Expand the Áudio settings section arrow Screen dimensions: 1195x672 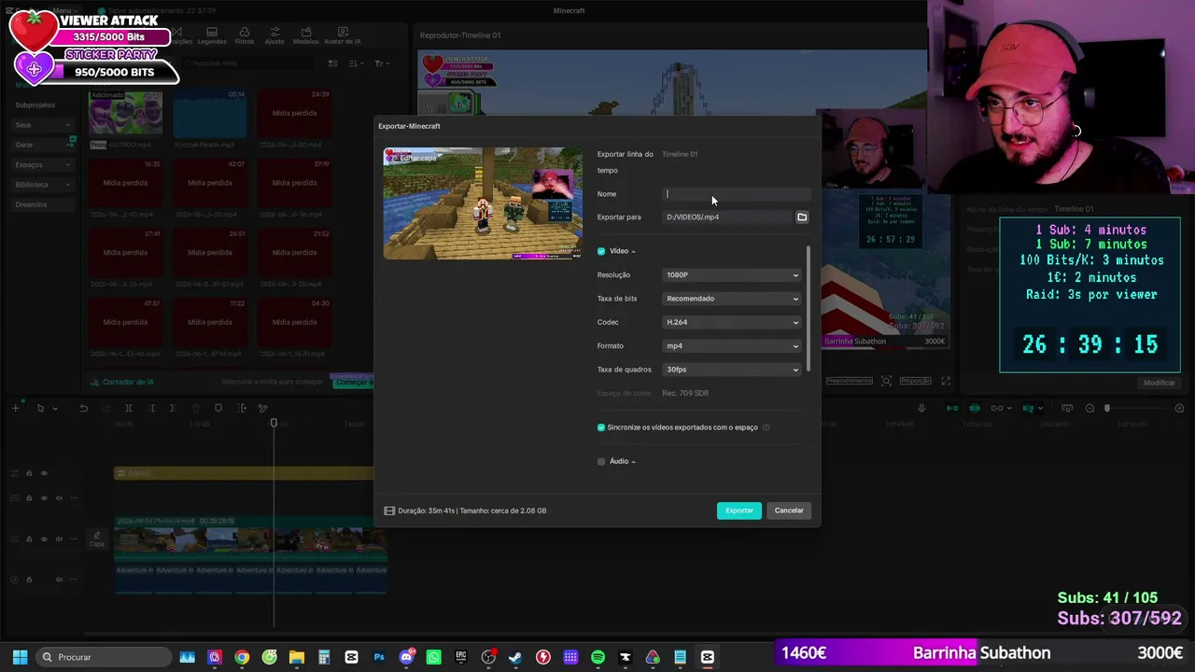click(633, 462)
